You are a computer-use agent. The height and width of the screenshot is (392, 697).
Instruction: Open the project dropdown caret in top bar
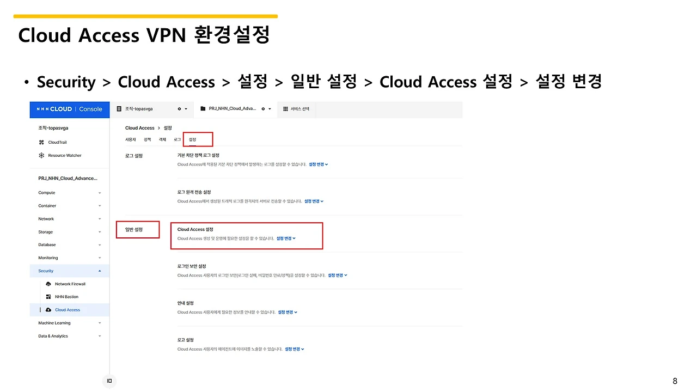coord(270,109)
